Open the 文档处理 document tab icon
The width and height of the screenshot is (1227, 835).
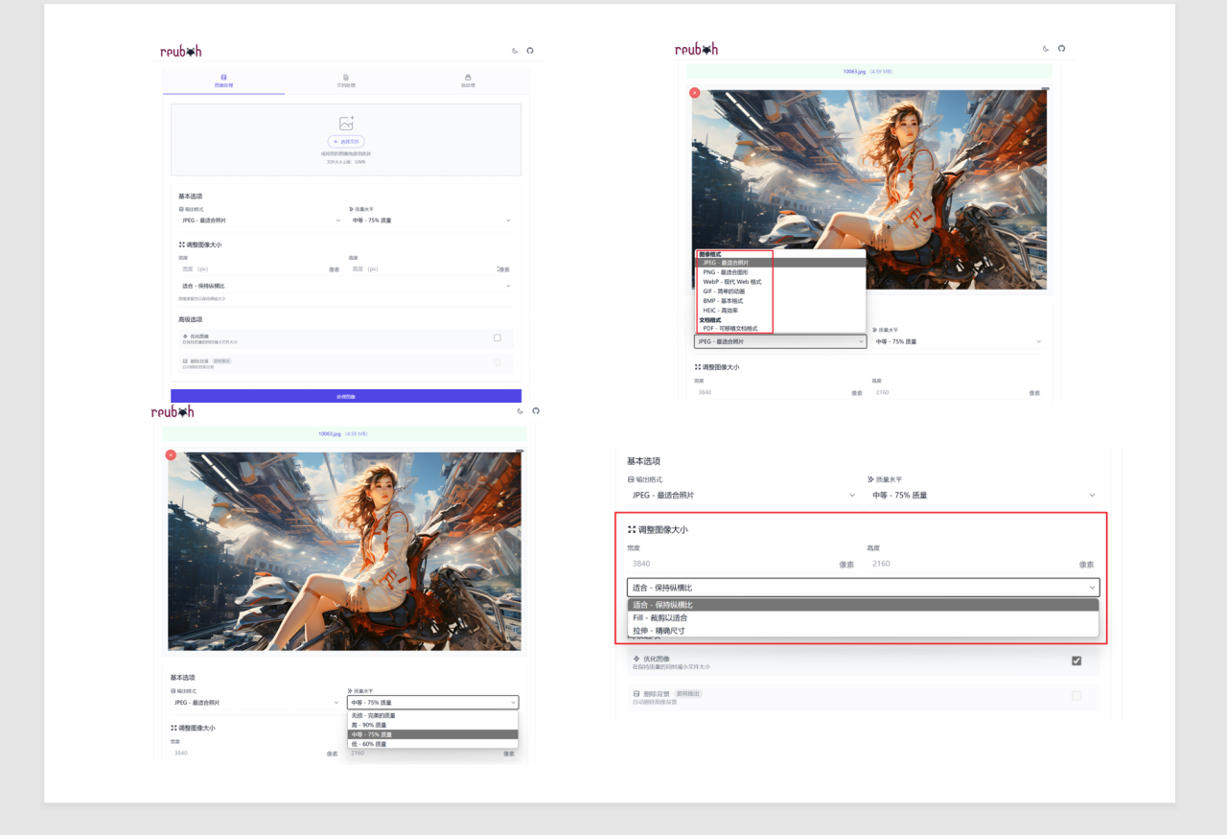[x=345, y=77]
